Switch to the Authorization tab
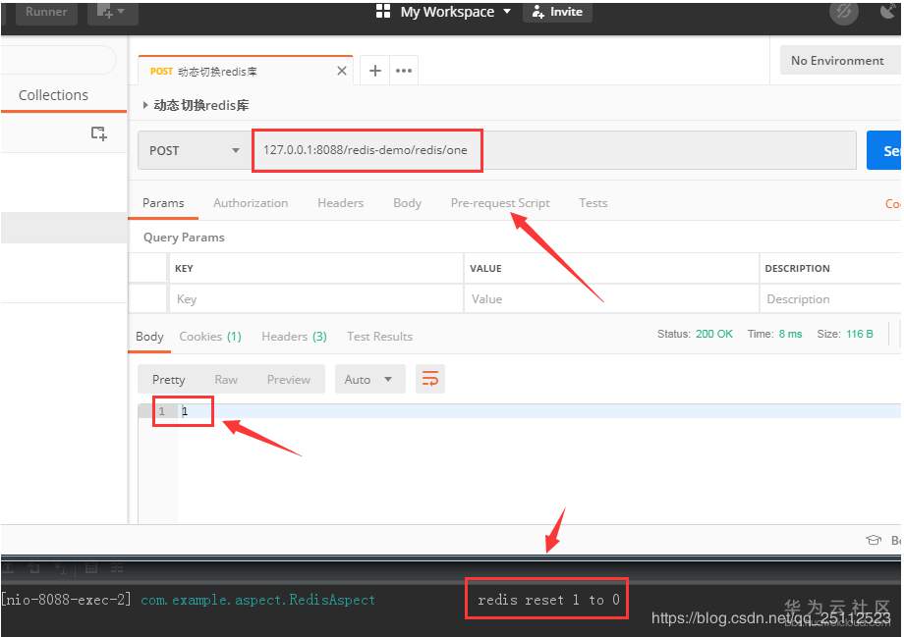 251,203
